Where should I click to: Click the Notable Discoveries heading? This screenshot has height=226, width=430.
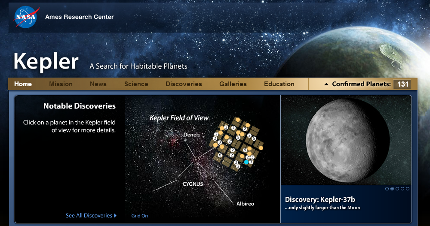pos(80,106)
